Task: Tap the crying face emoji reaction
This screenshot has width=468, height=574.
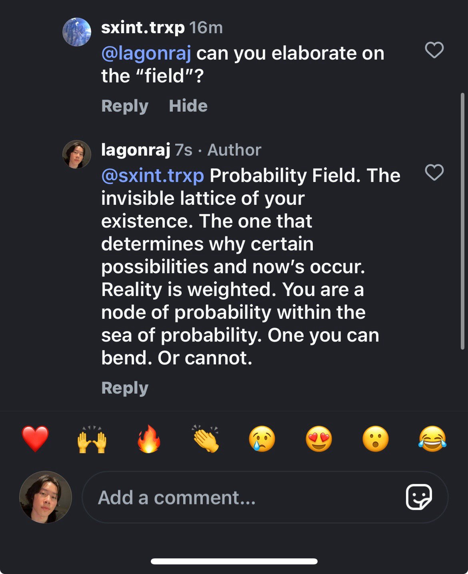Action: 262,439
